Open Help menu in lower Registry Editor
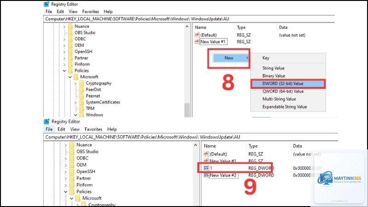 pyautogui.click(x=112, y=129)
